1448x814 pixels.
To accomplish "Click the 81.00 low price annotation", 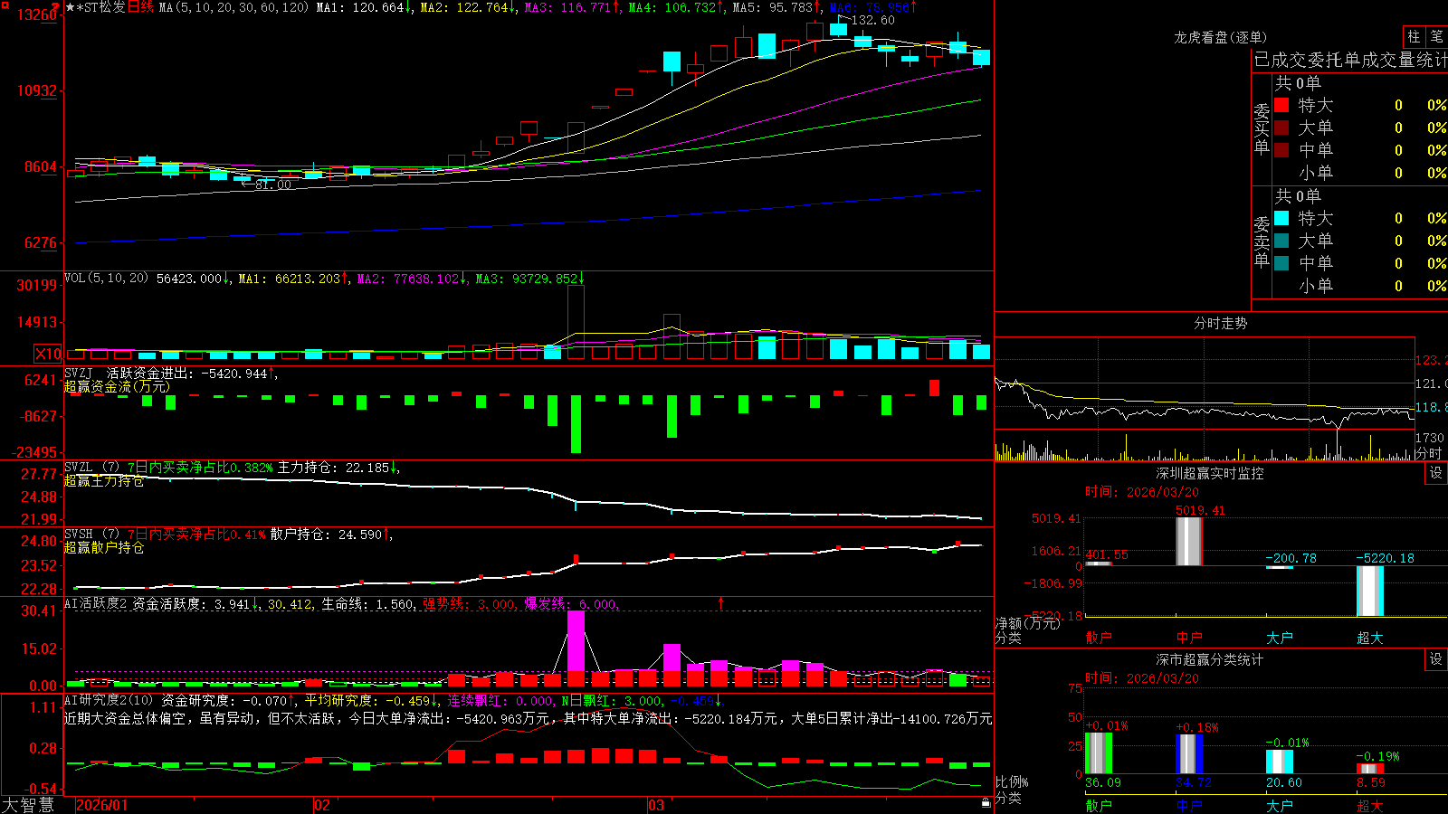I will pyautogui.click(x=273, y=185).
